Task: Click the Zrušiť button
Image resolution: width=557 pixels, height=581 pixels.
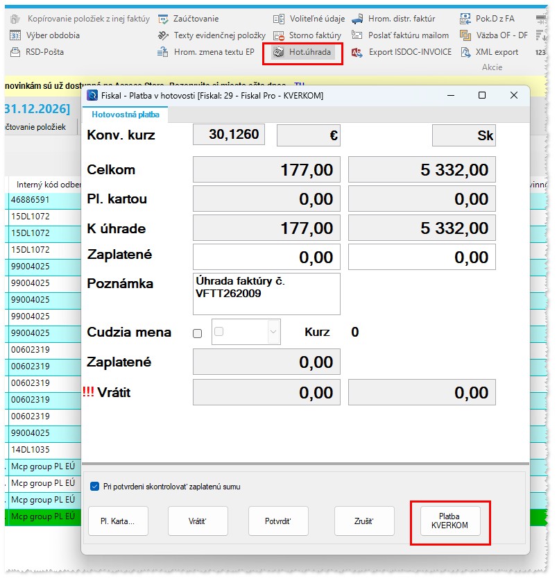Action: click(364, 521)
